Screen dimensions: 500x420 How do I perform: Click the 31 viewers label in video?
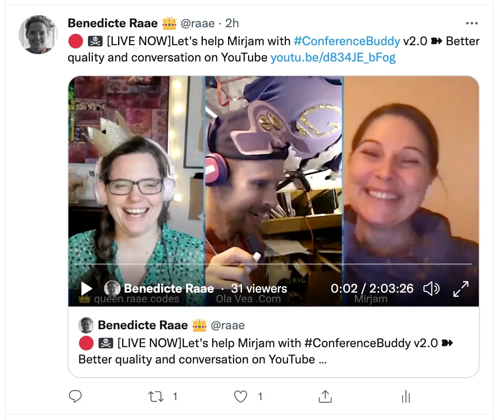click(x=259, y=289)
